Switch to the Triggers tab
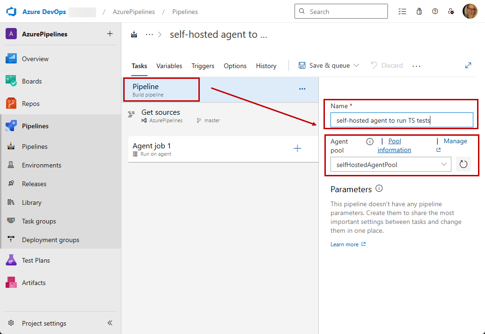This screenshot has width=485, height=334. pyautogui.click(x=203, y=66)
